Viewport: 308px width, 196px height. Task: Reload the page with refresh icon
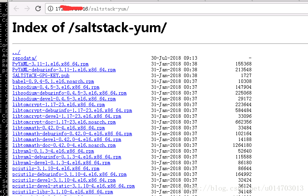coord(38,9)
